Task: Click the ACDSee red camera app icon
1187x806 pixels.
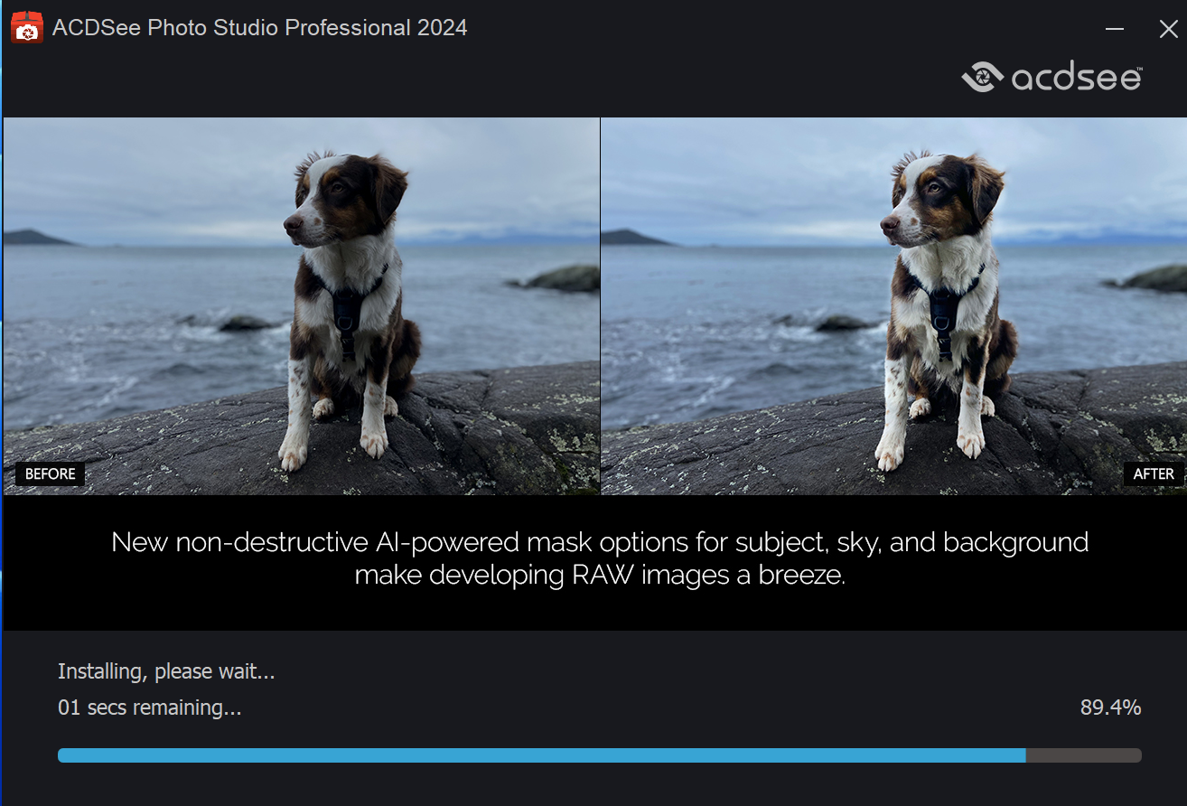Action: (x=27, y=28)
